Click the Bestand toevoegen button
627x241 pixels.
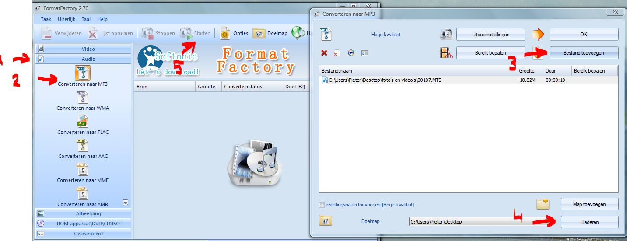point(584,53)
